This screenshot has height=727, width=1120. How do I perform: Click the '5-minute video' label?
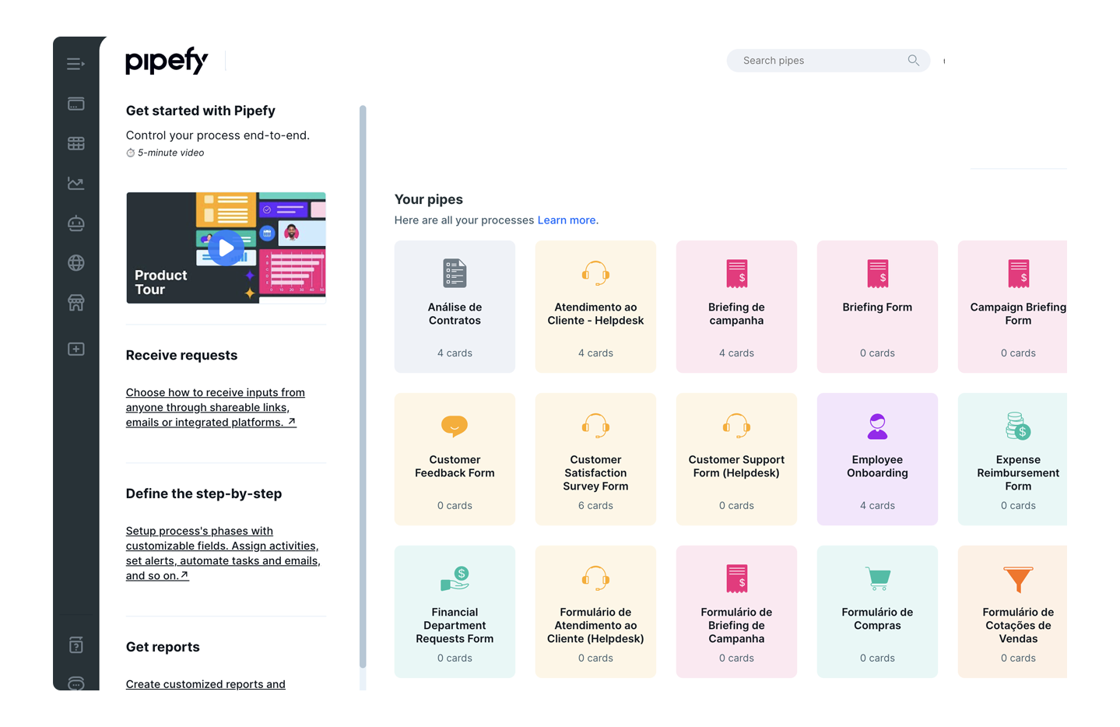(x=170, y=153)
